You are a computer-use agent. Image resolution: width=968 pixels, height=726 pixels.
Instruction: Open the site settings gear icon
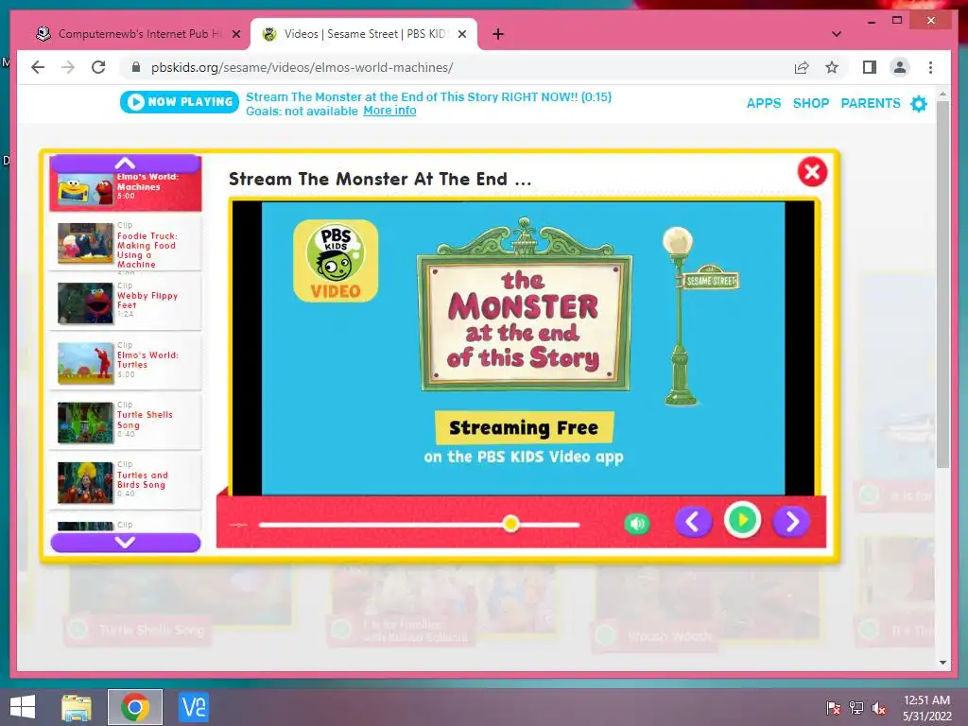tap(919, 103)
